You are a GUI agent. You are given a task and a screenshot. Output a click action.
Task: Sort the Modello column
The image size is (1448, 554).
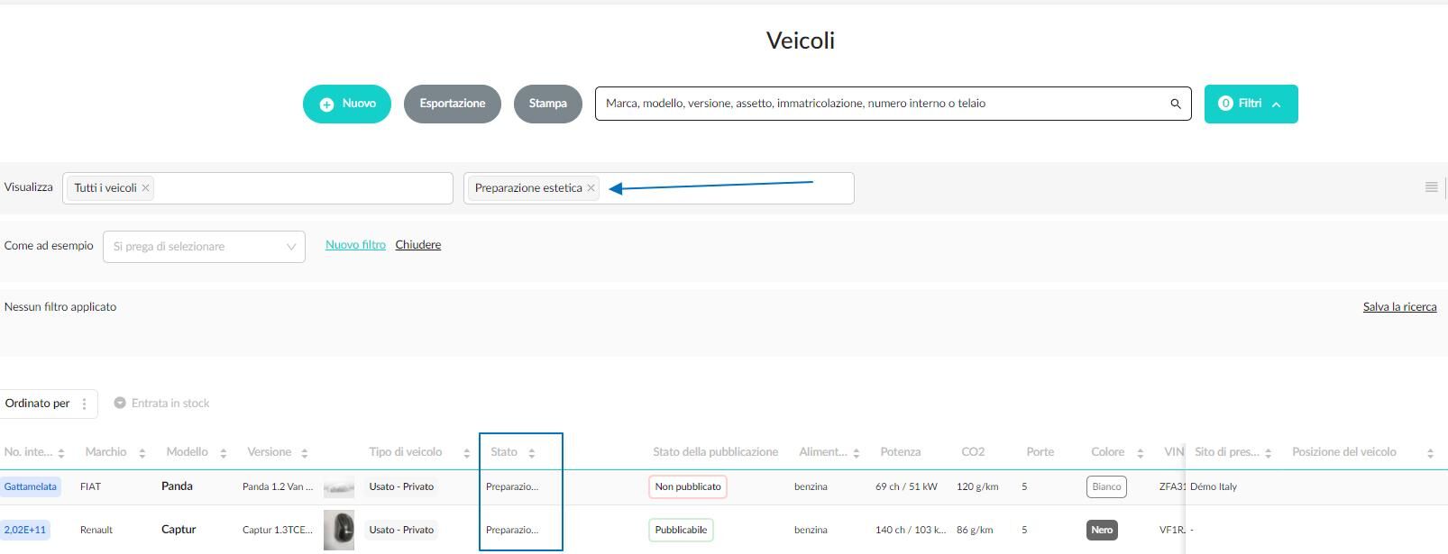(x=223, y=453)
